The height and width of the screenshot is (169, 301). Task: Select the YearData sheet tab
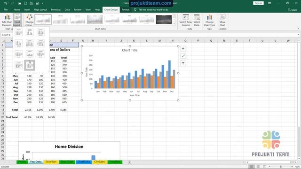[36, 162]
